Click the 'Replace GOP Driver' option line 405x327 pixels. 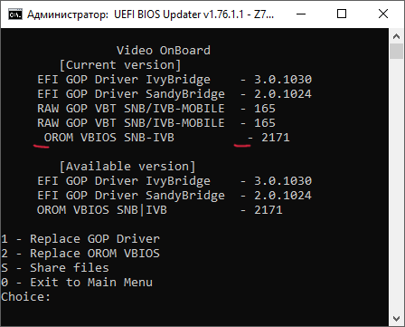[x=80, y=239]
